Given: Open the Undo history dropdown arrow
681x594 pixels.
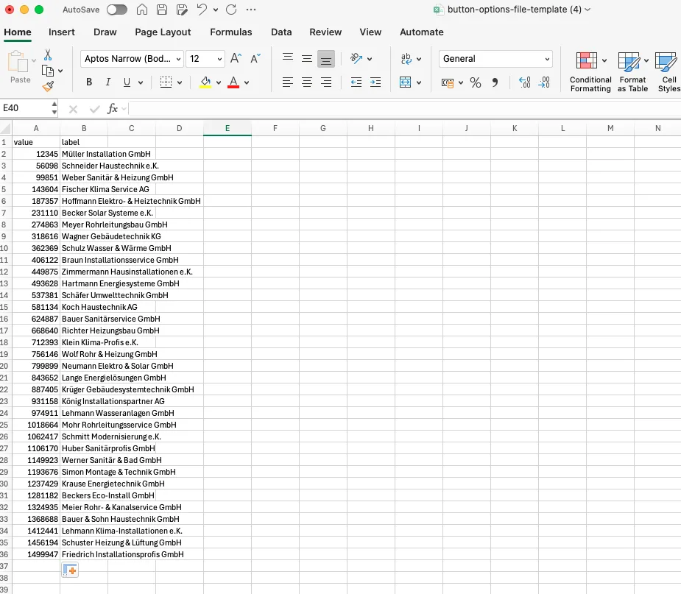Looking at the screenshot, I should 216,10.
